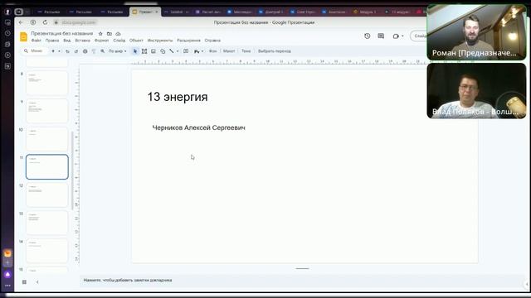Open the Справка menu

[x=212, y=41]
